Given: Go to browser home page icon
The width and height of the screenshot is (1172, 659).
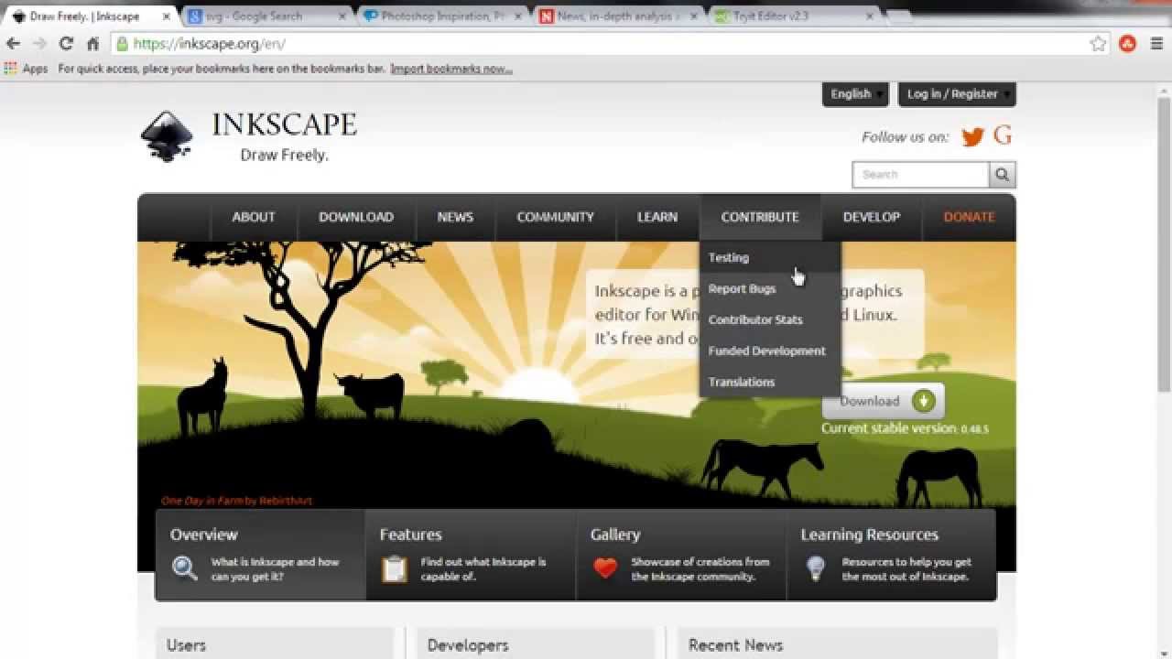Looking at the screenshot, I should [x=92, y=44].
